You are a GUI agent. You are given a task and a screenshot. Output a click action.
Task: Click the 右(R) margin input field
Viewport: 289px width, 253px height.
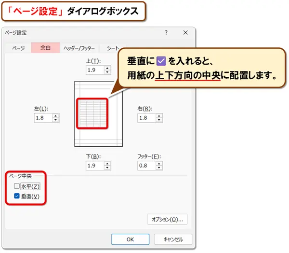pos(147,118)
